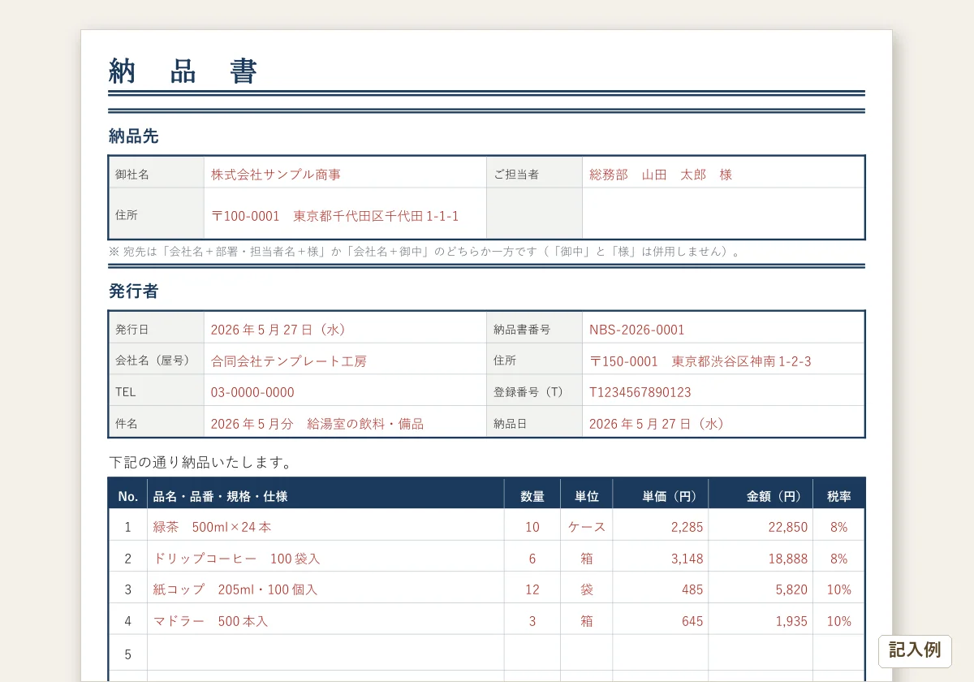Click unit price 645 for マドラー
Screen dimensions: 974x682
692,621
